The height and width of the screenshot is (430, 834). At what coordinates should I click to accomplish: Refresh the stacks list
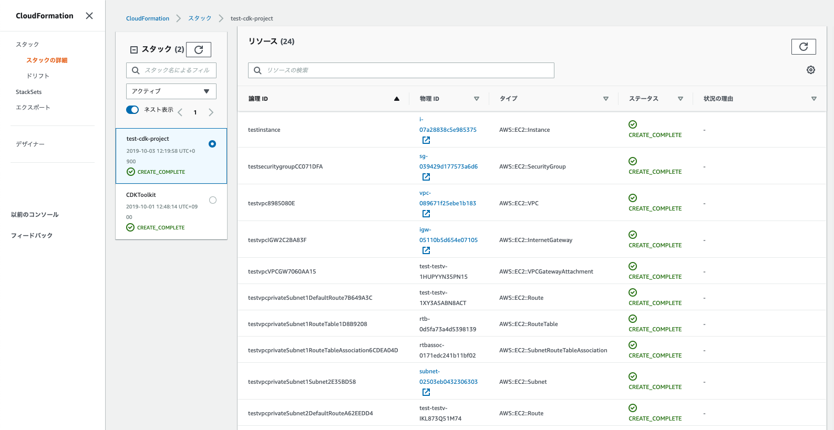(199, 49)
